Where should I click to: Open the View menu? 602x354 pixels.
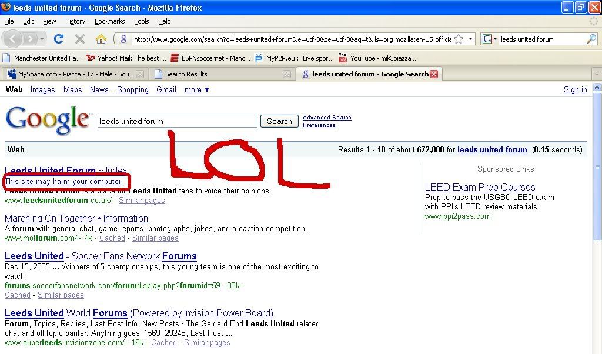point(49,21)
